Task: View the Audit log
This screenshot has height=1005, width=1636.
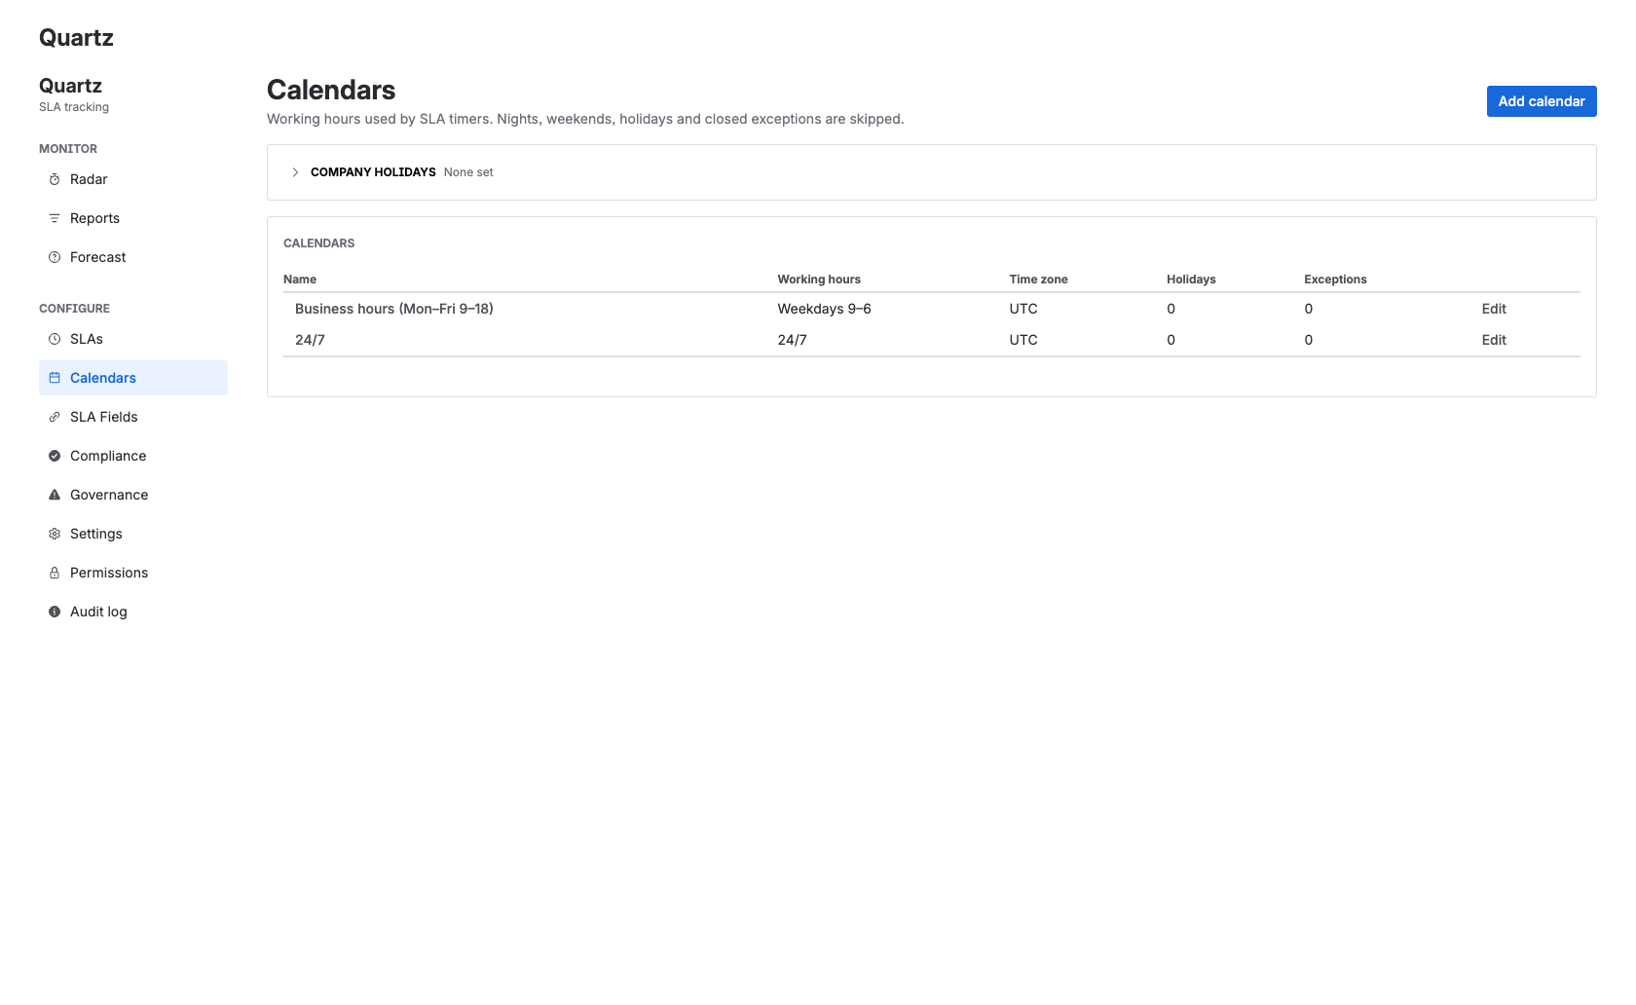Action: (x=133, y=612)
